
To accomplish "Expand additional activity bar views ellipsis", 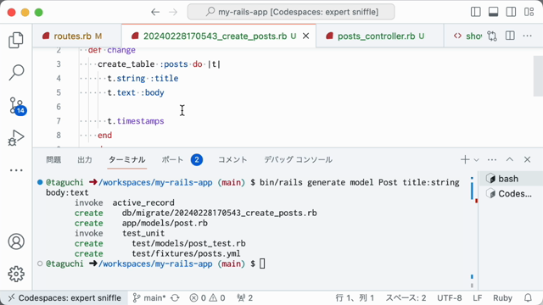I will [16, 170].
